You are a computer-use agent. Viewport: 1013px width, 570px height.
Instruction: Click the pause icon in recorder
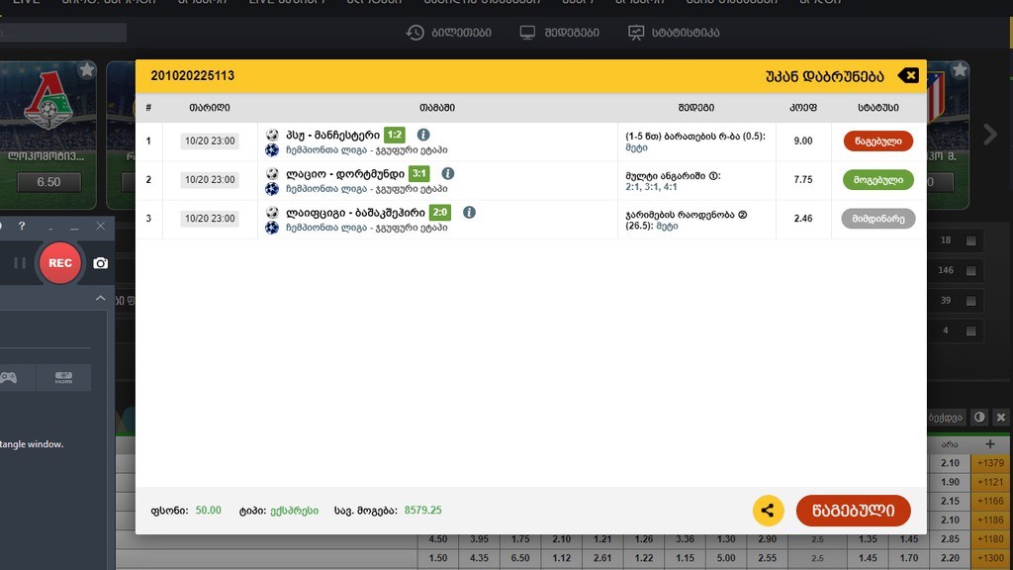[x=20, y=263]
